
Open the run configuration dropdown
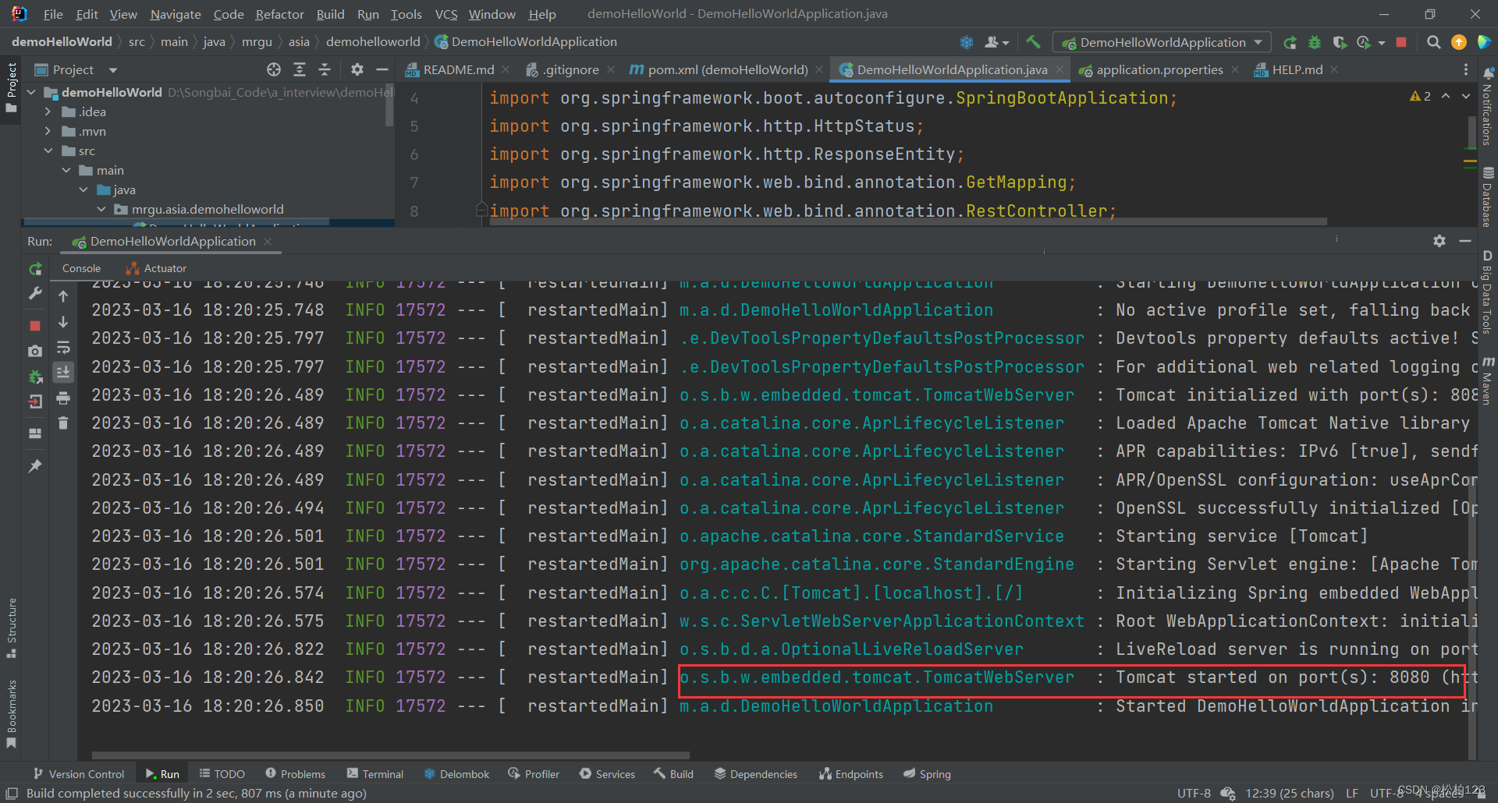pyautogui.click(x=1162, y=42)
